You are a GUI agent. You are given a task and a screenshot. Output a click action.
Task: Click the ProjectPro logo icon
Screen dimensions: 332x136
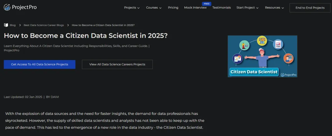(7, 7)
